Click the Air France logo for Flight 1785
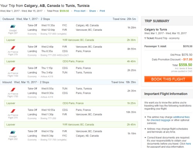Image resolution: width=193 pixels, height=148 pixels. [x=13, y=90]
